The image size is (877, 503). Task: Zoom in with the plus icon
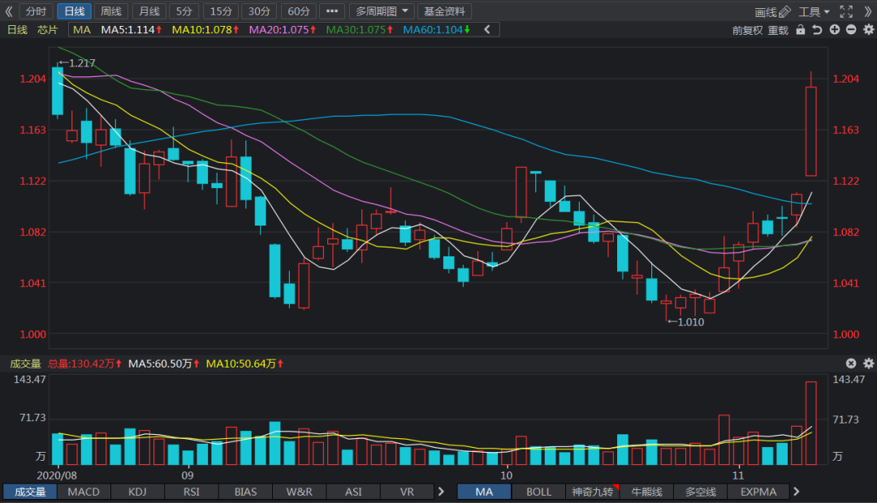click(835, 30)
